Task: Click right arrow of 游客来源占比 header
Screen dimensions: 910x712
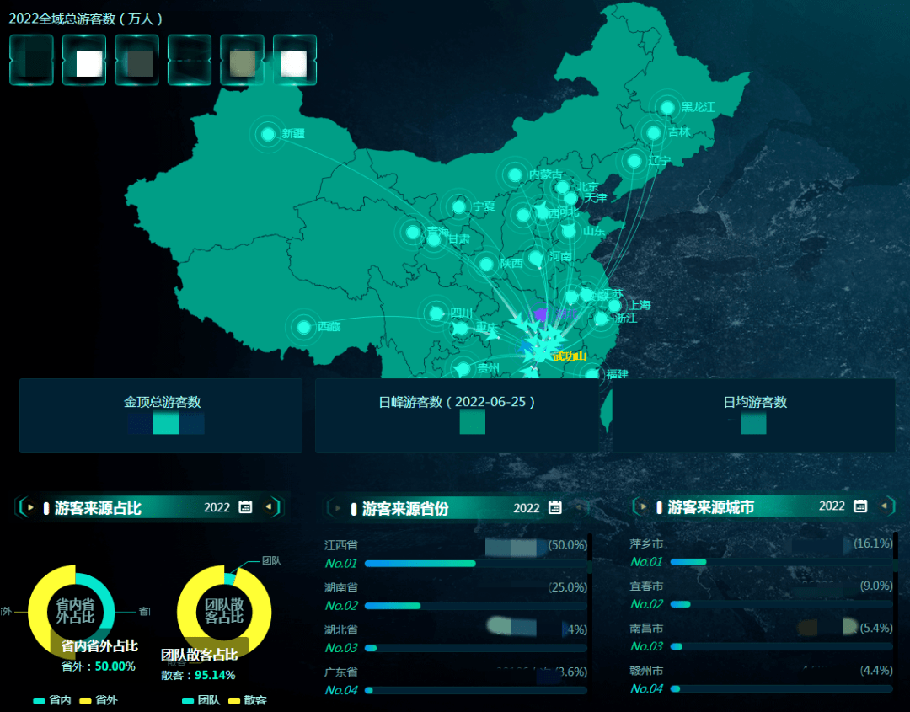Action: (x=269, y=507)
